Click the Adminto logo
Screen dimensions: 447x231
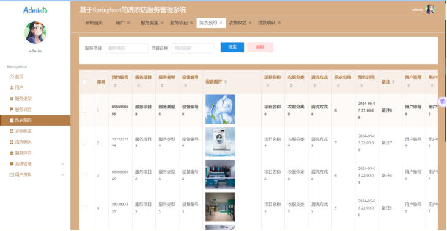pyautogui.click(x=35, y=10)
